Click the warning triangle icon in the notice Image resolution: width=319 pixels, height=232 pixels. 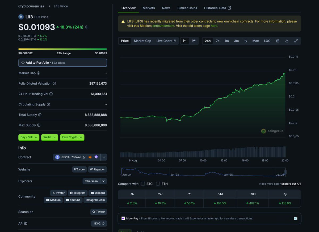123,21
